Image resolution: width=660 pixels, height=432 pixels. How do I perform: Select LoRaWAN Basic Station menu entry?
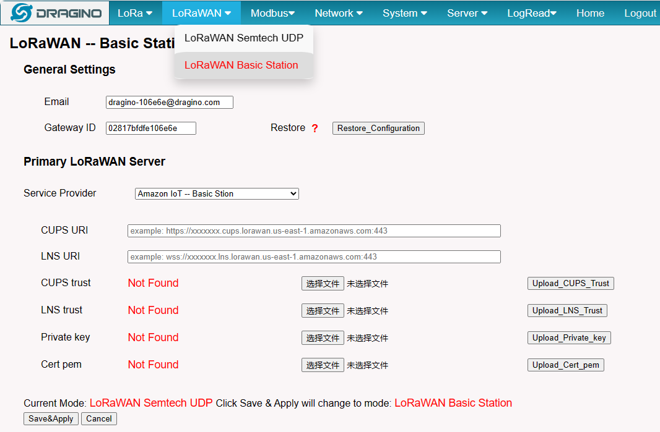(x=244, y=65)
